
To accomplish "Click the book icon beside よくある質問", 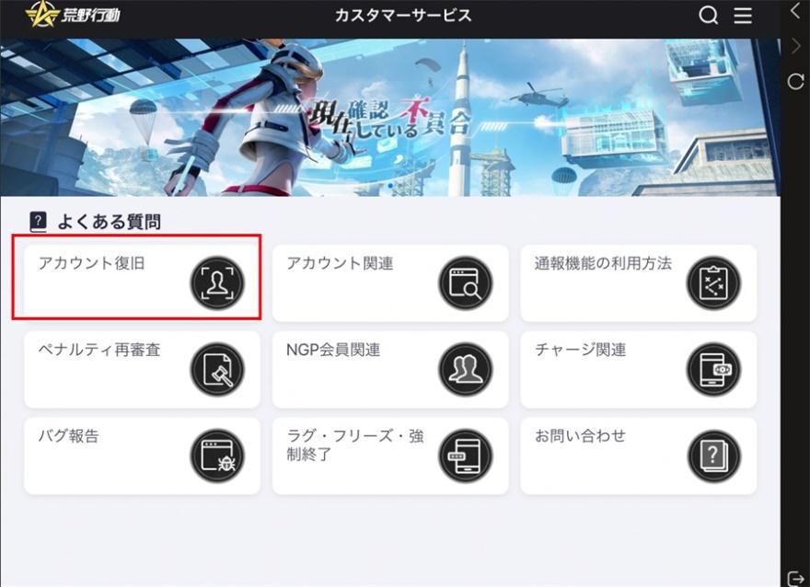I will tap(39, 222).
